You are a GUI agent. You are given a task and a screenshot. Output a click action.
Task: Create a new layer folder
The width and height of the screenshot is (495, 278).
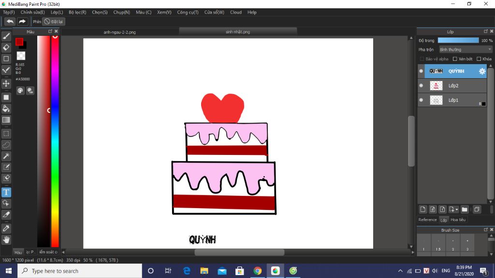click(x=465, y=209)
